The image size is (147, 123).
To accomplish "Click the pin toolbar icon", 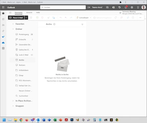I will click(128, 18).
